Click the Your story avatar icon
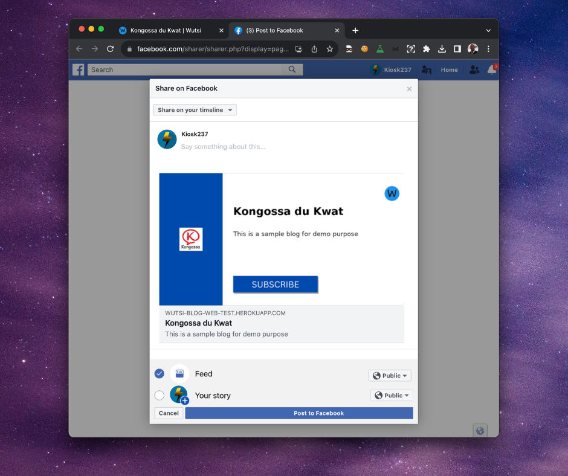 click(179, 395)
